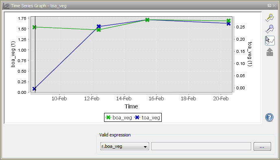This screenshot has width=280, height=160.
Task: Click the ellipsis expression editor button
Action: point(262,146)
